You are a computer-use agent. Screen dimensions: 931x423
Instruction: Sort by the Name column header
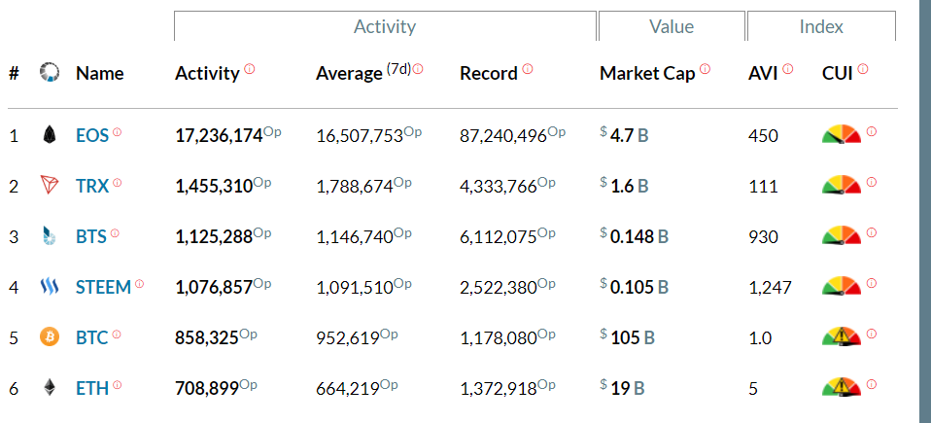100,73
